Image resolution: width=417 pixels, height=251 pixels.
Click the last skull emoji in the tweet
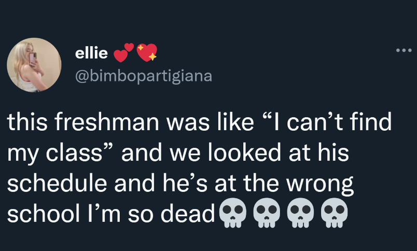[x=335, y=213]
